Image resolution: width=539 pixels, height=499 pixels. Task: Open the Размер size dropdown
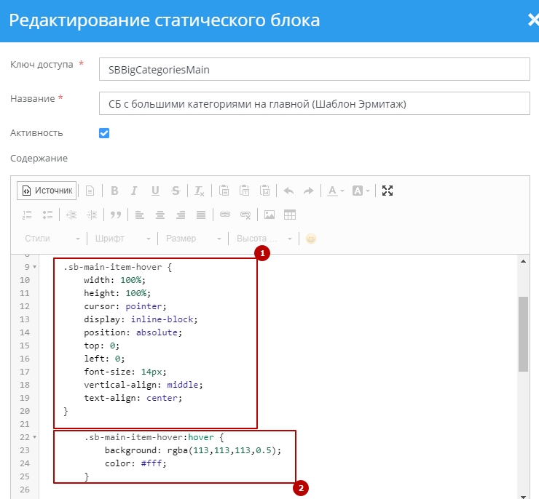pos(193,239)
